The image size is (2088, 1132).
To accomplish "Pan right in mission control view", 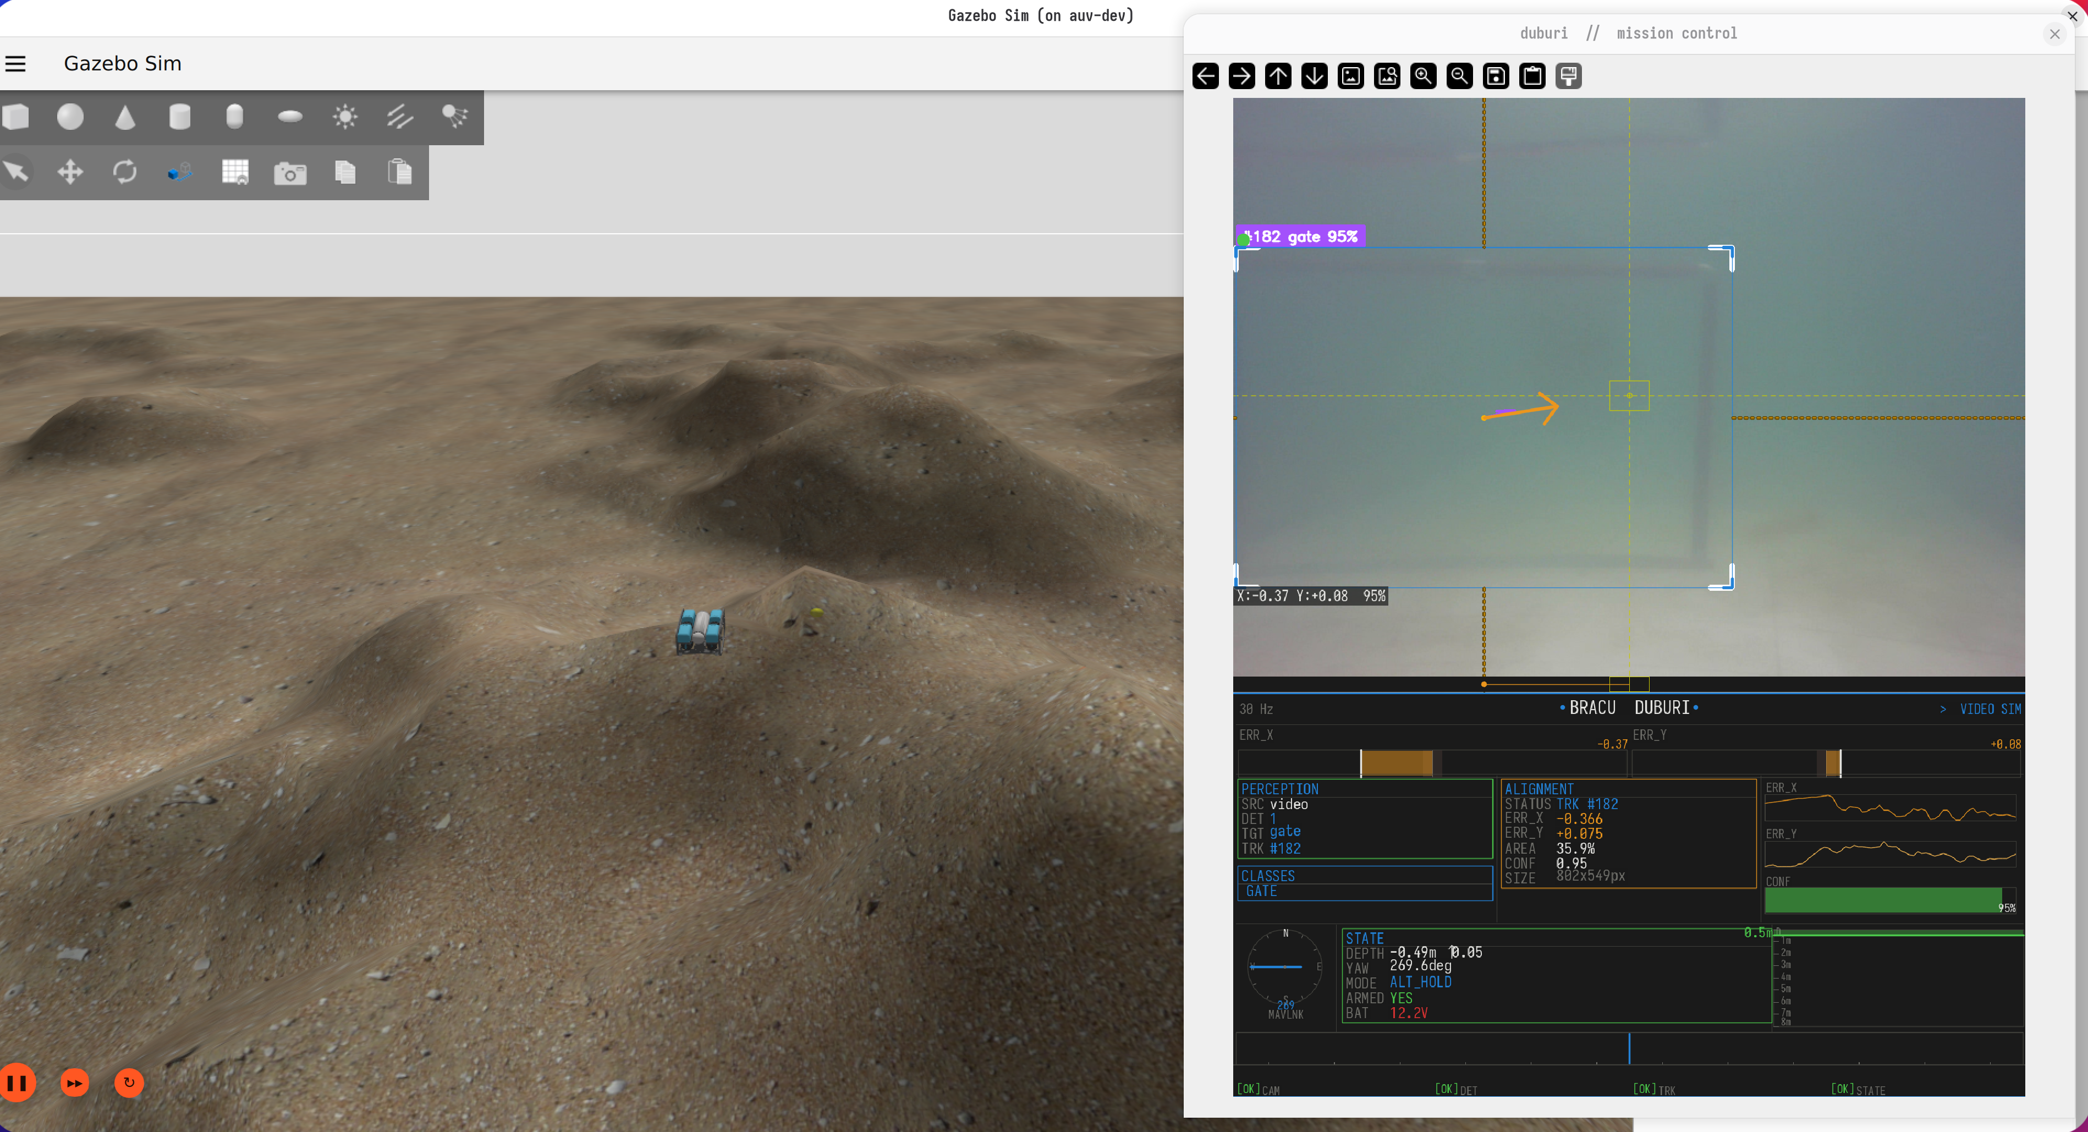I will (1242, 76).
